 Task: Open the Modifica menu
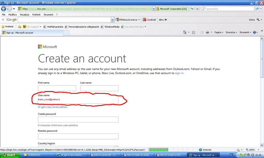(x=12, y=15)
